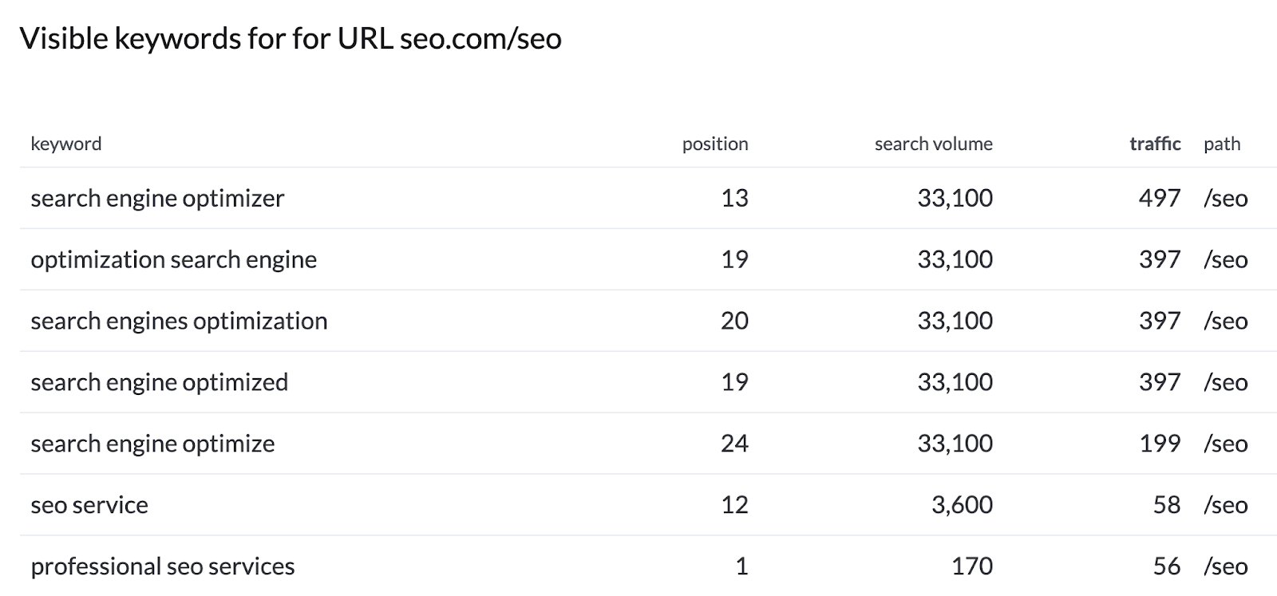Viewport: 1277px width, 596px height.
Task: Click the 'search engine optimized' keyword
Action: click(159, 383)
